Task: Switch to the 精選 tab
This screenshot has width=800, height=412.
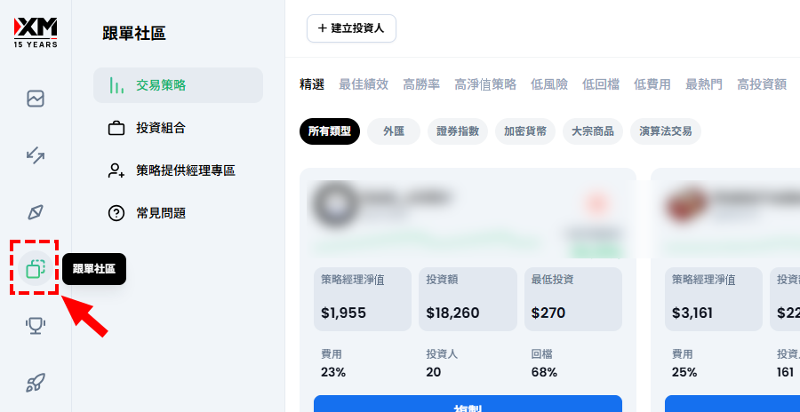Action: point(312,84)
